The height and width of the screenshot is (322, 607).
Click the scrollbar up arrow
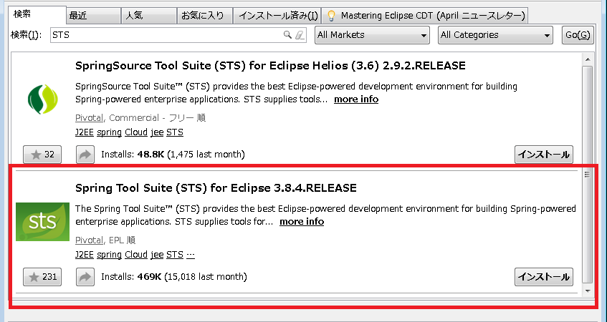pos(587,59)
